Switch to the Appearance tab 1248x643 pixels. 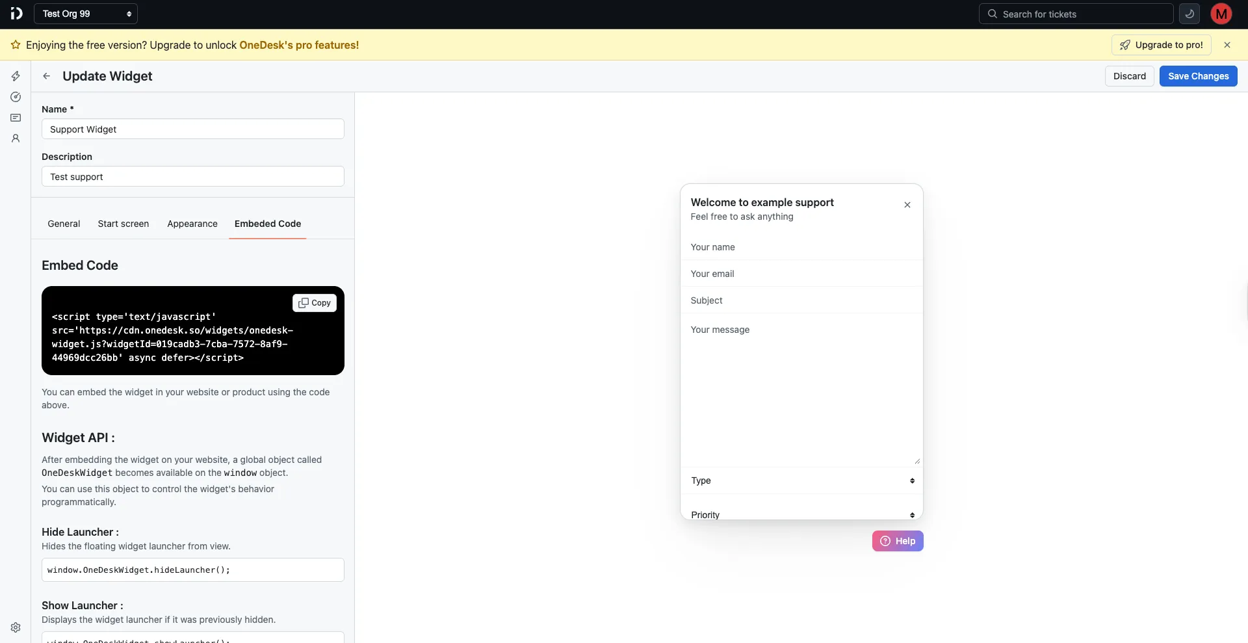pos(192,224)
